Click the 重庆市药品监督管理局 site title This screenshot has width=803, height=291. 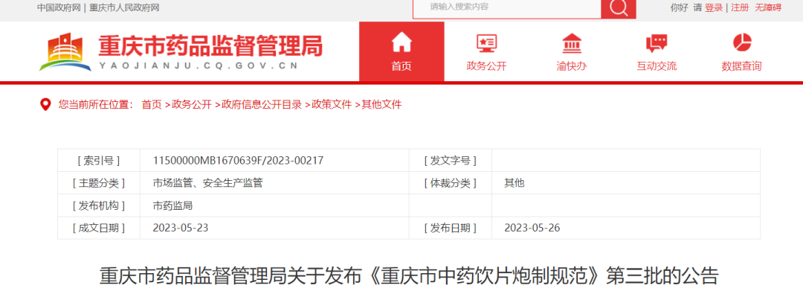[210, 47]
